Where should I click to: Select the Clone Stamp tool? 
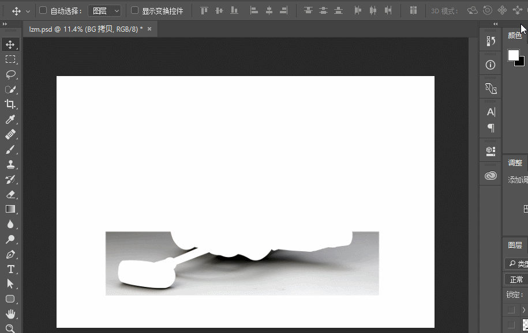(x=10, y=164)
